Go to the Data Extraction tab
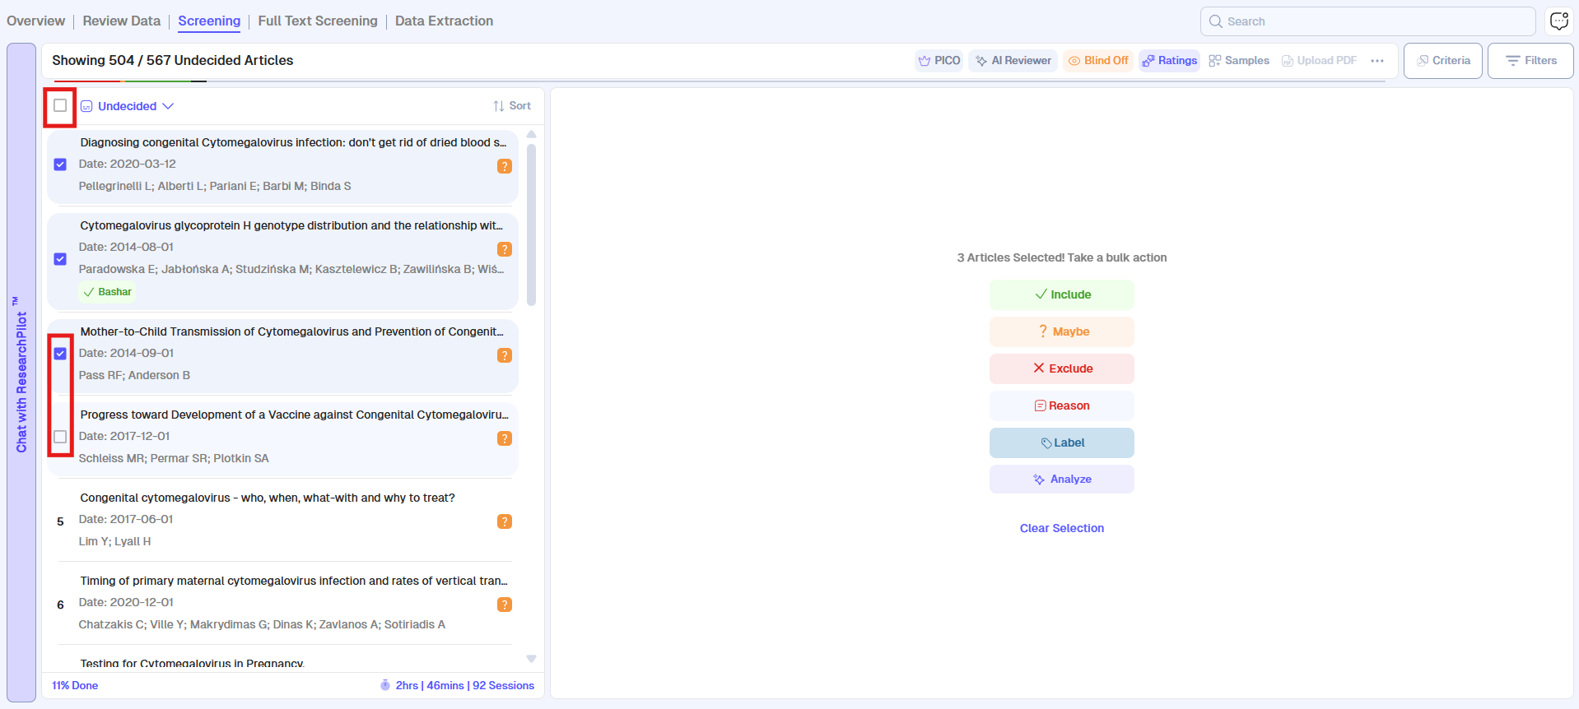 point(444,21)
